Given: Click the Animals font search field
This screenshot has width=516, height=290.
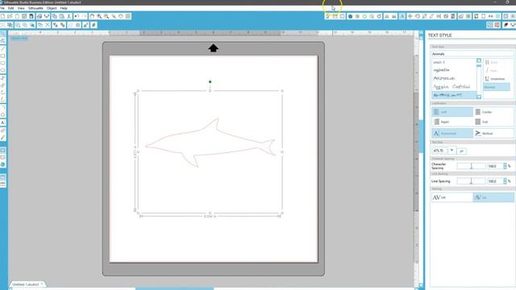Looking at the screenshot, I should tap(472, 54).
